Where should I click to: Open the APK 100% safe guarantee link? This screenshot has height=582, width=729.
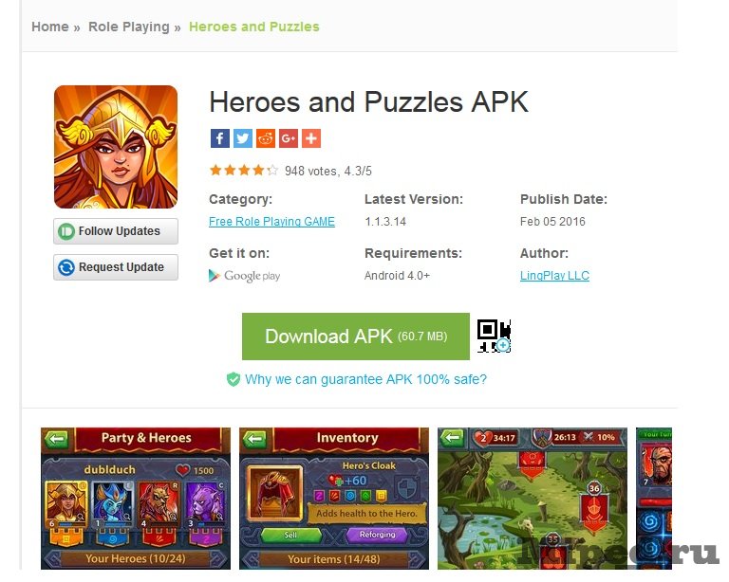pyautogui.click(x=365, y=379)
